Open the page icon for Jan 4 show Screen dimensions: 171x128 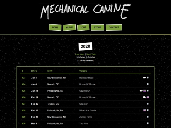pyautogui.click(x=148, y=84)
